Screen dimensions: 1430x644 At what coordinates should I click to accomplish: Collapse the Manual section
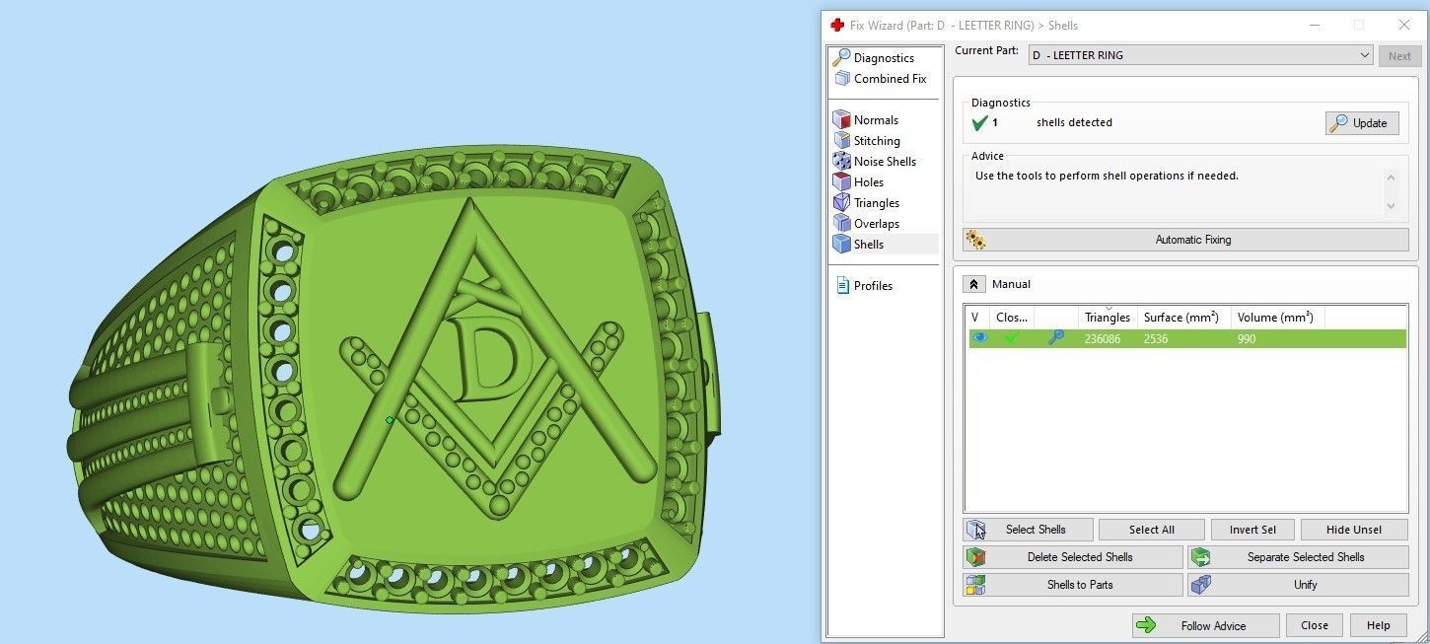tap(973, 284)
